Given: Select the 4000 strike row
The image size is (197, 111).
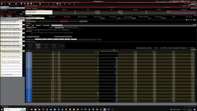Looking at the screenshot, I should click(111, 86).
